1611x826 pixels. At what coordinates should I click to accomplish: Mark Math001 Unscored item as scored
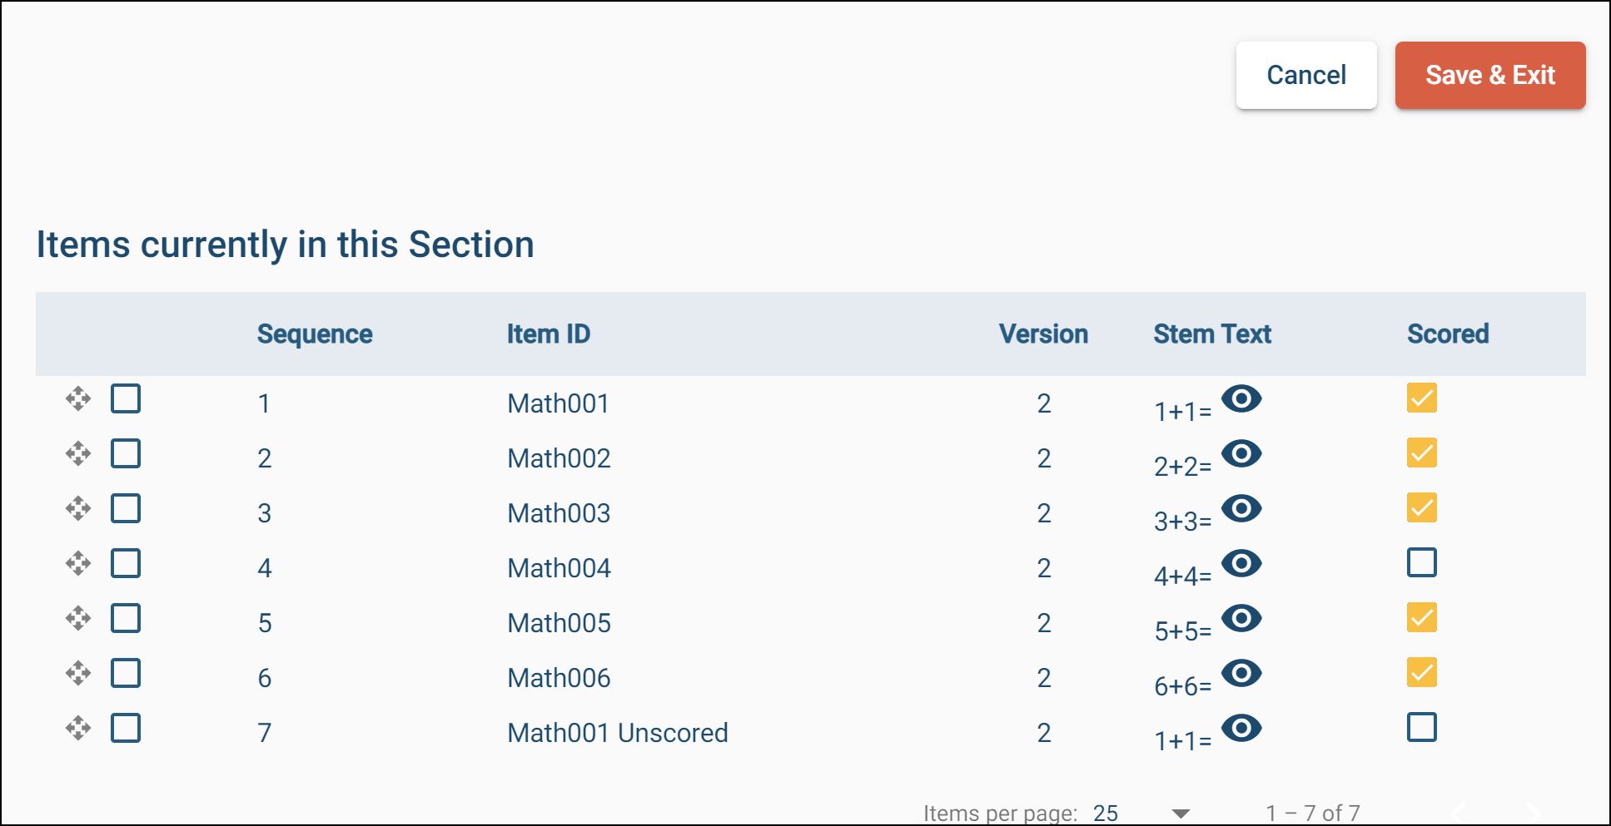(1421, 728)
